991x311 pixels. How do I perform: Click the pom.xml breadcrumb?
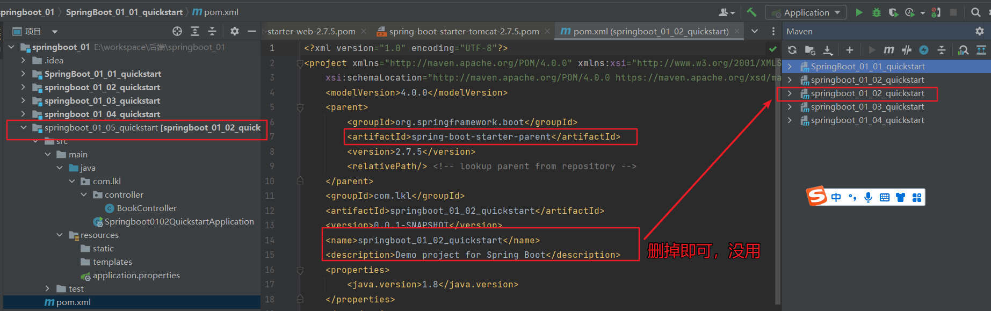pos(215,12)
